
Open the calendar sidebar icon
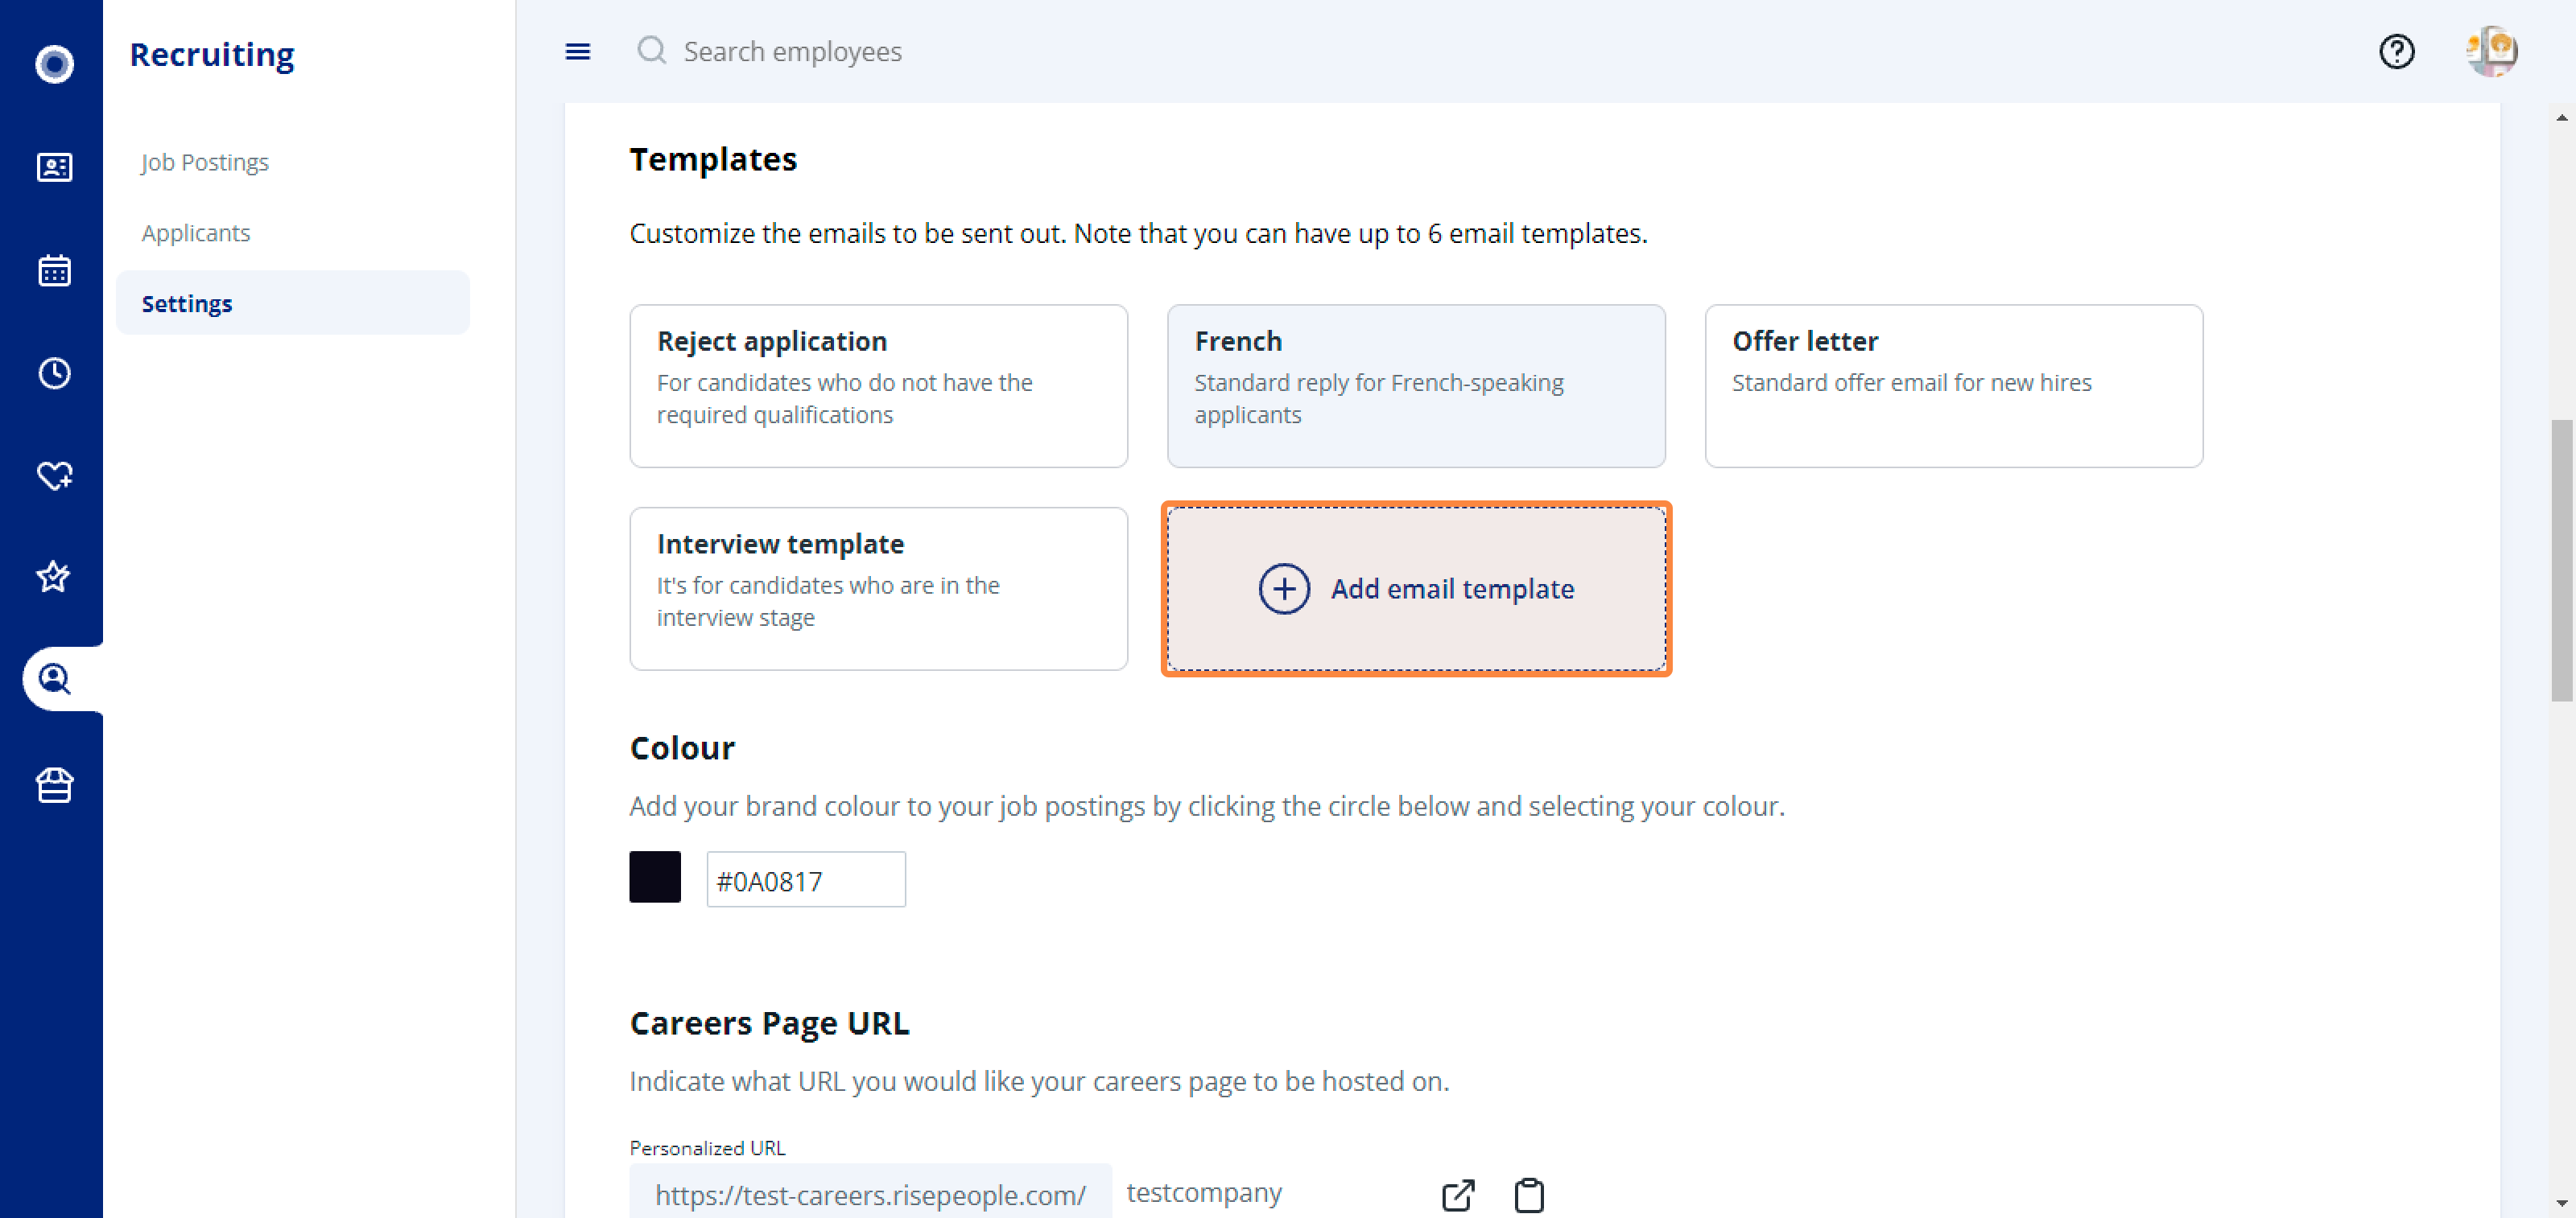pos(54,270)
